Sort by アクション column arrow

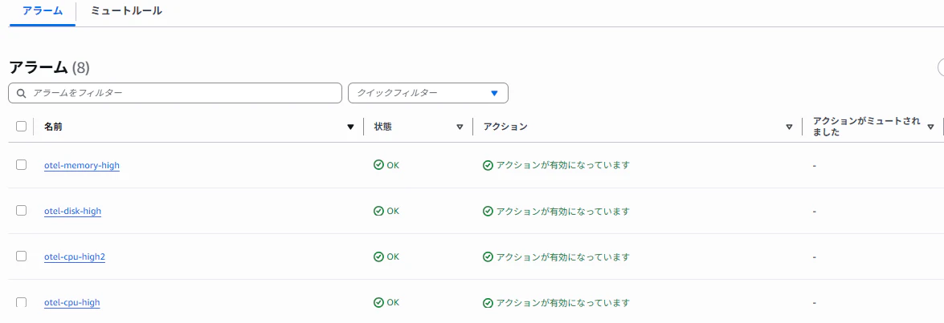coord(789,127)
